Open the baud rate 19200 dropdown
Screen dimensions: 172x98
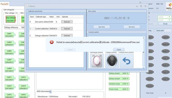pyautogui.click(x=169, y=20)
